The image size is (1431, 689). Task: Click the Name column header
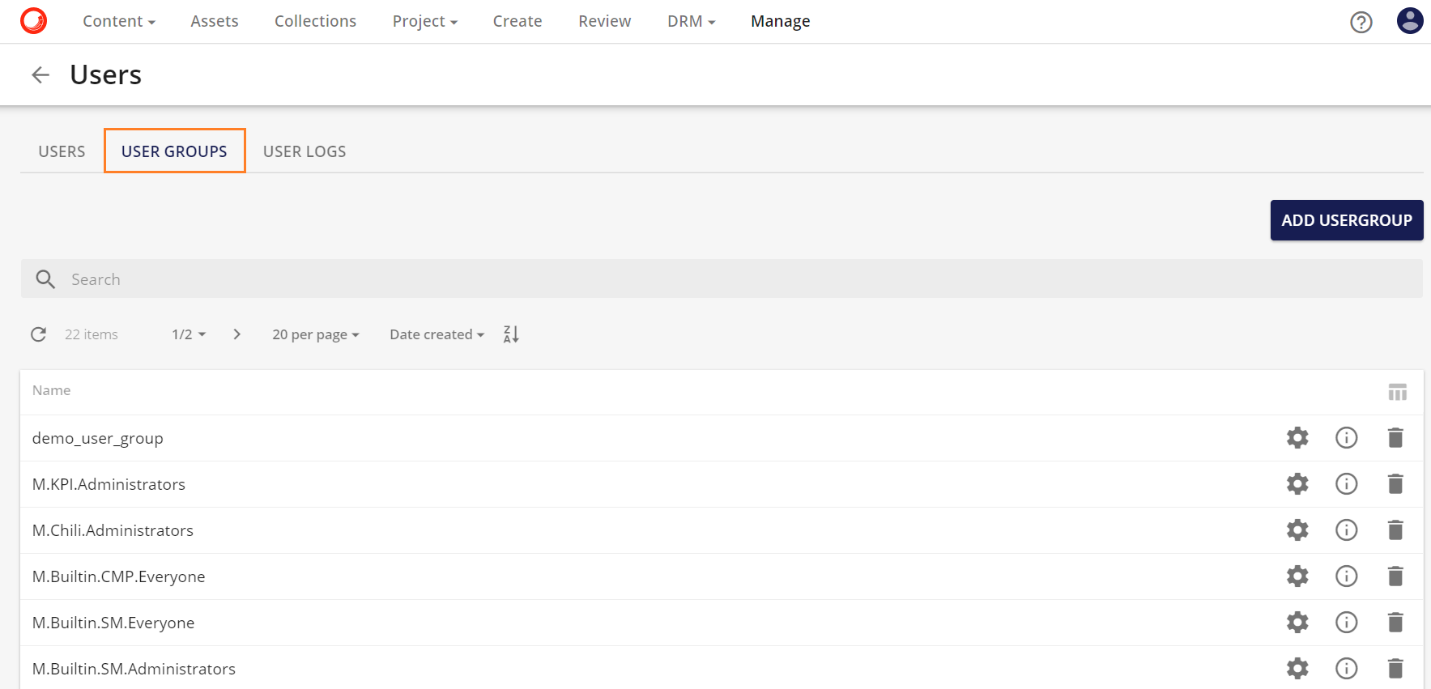(x=51, y=390)
